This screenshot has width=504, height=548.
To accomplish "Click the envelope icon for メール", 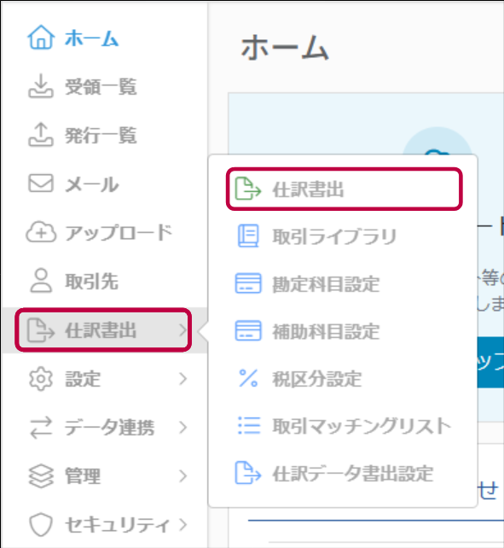I will click(41, 184).
